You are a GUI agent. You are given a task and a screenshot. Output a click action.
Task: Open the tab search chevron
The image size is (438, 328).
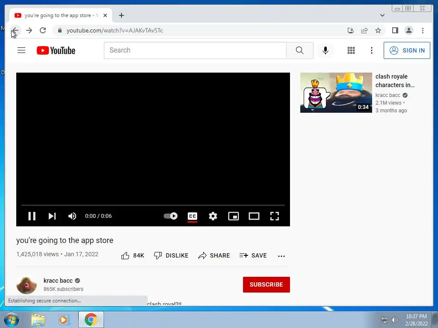click(382, 15)
